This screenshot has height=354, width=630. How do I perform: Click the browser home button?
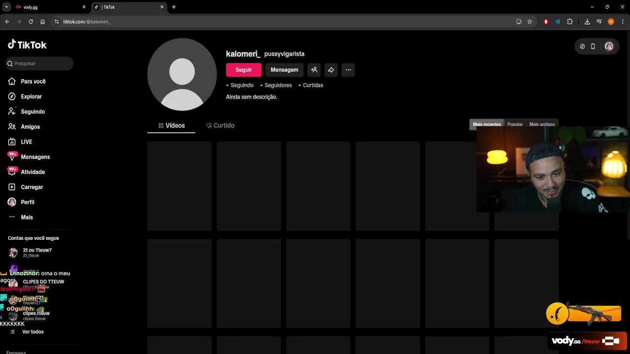tap(43, 22)
